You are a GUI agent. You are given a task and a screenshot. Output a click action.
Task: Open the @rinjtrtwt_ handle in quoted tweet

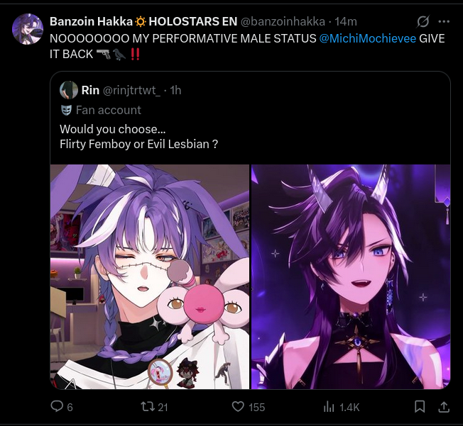[x=131, y=90]
